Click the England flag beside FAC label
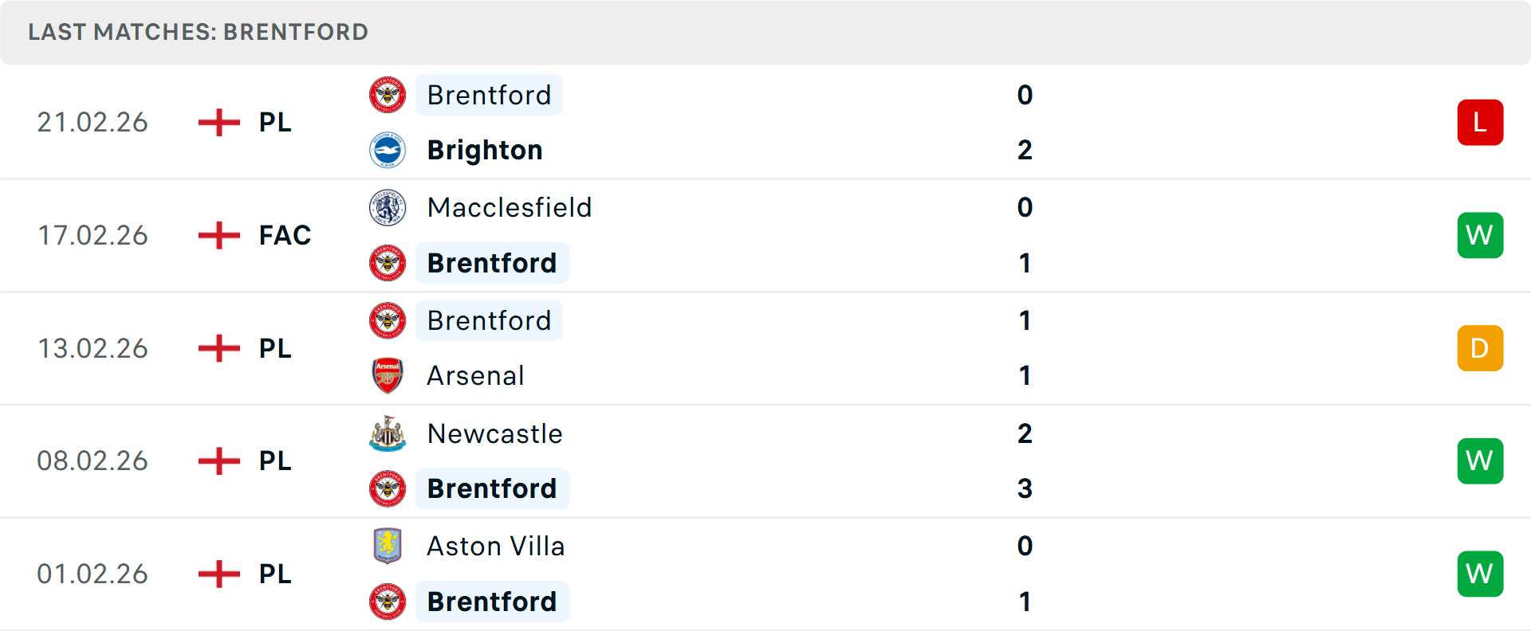Viewport: 1531px width, 631px height. pos(218,235)
